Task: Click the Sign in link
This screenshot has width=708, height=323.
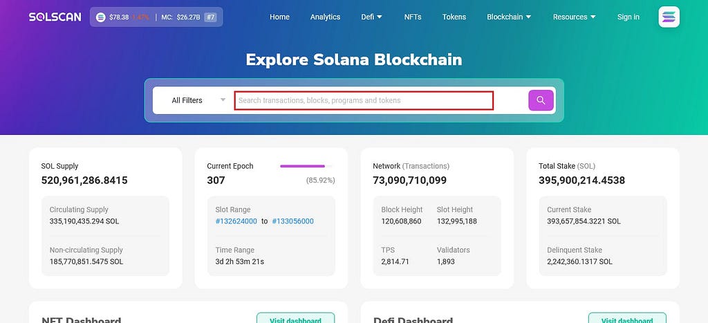Action: [628, 17]
